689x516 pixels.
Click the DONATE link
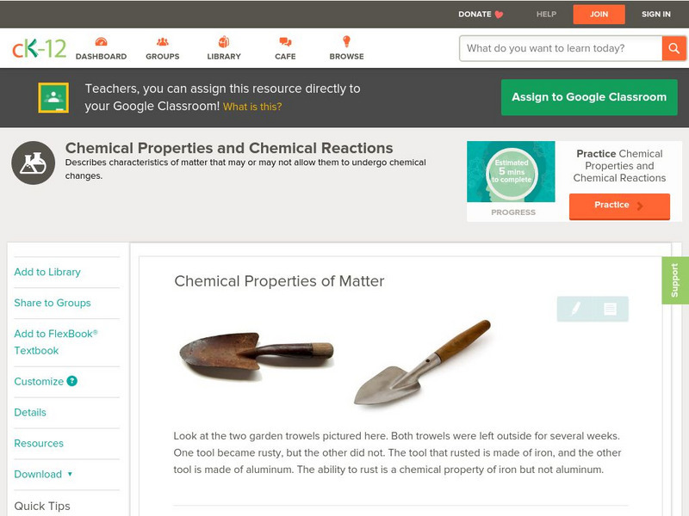475,14
